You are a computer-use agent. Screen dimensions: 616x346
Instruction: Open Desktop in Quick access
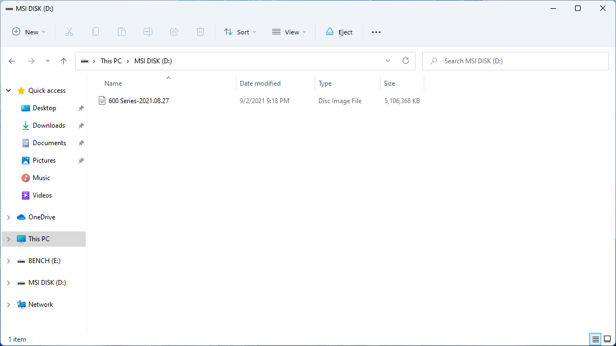tap(44, 108)
